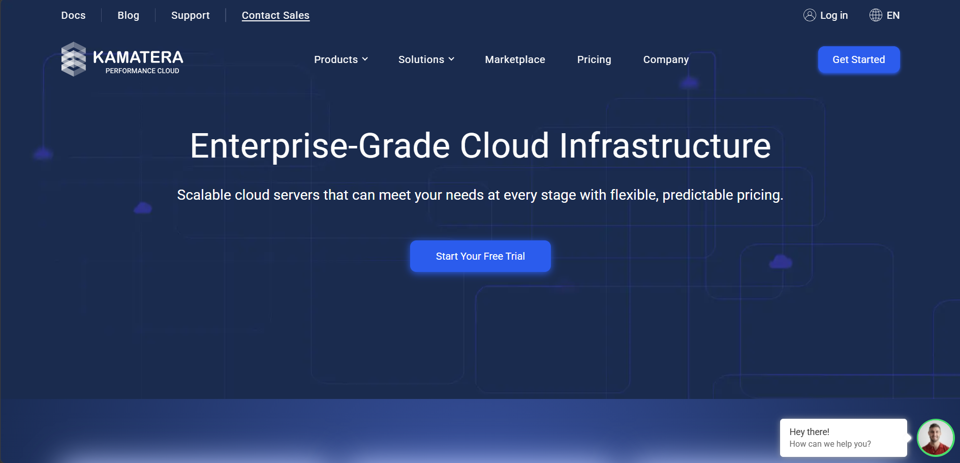Viewport: 960px width, 463px height.
Task: Expand the Solutions dropdown
Action: [426, 59]
